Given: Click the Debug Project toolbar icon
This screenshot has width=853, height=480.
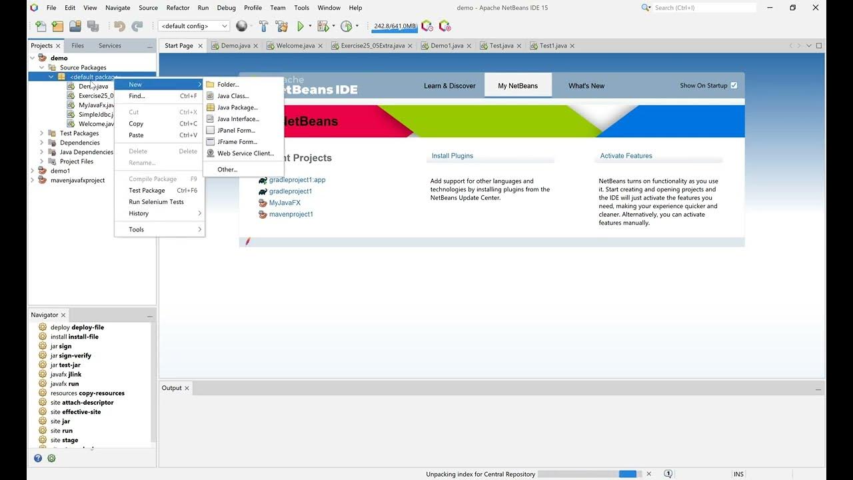Looking at the screenshot, I should [323, 26].
